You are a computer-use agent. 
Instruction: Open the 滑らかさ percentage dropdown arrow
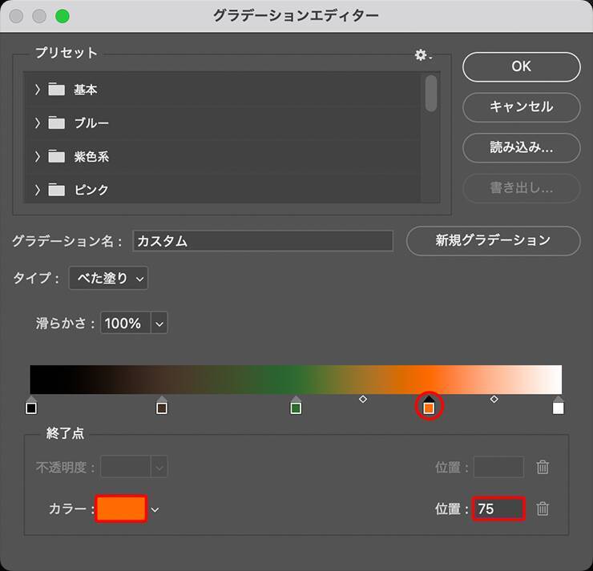coord(159,324)
